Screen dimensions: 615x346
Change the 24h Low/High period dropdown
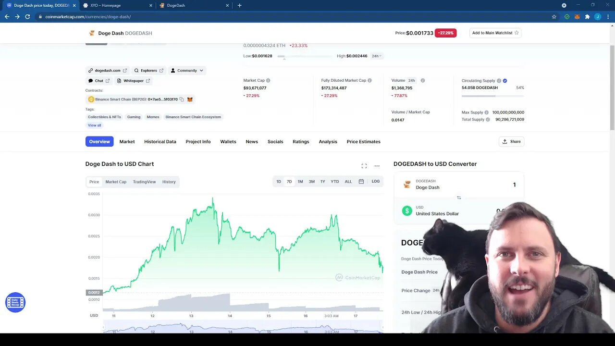pos(376,56)
